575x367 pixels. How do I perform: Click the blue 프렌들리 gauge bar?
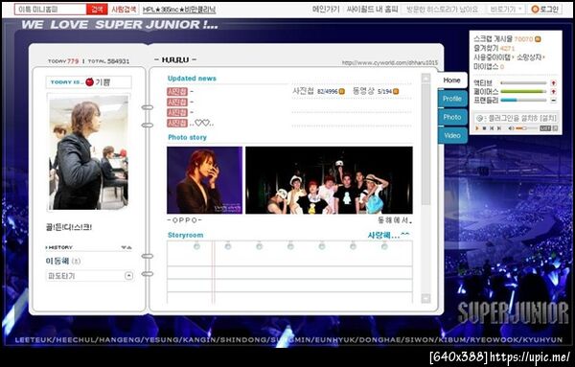pos(523,100)
